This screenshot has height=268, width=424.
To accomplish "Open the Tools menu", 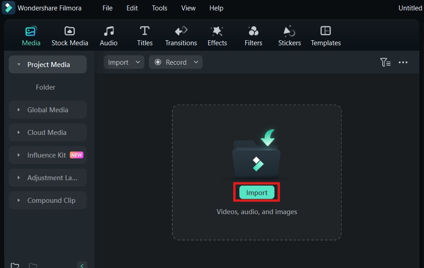I will click(x=160, y=8).
